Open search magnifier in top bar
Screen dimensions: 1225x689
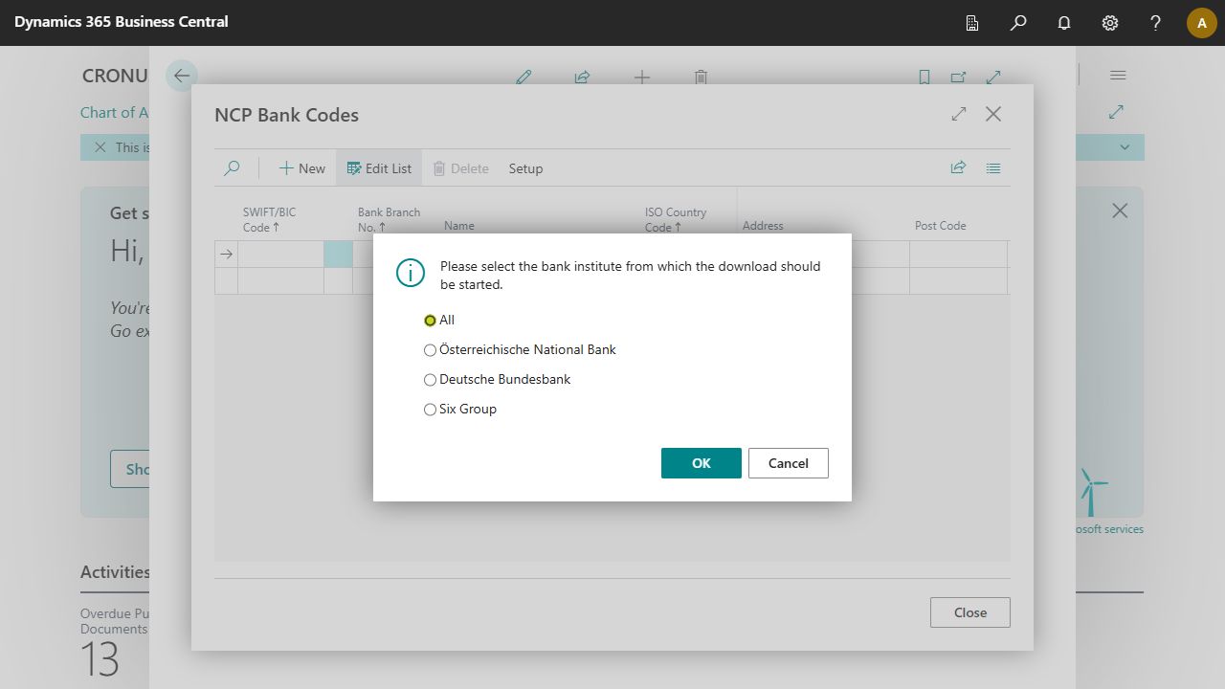coord(1018,23)
